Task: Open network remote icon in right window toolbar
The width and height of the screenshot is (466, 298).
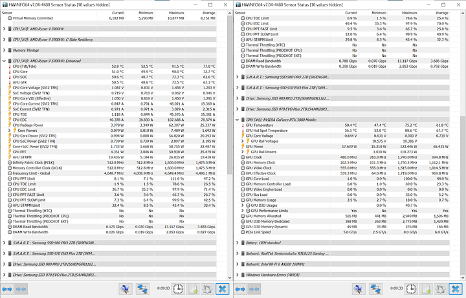Action: click(x=375, y=289)
